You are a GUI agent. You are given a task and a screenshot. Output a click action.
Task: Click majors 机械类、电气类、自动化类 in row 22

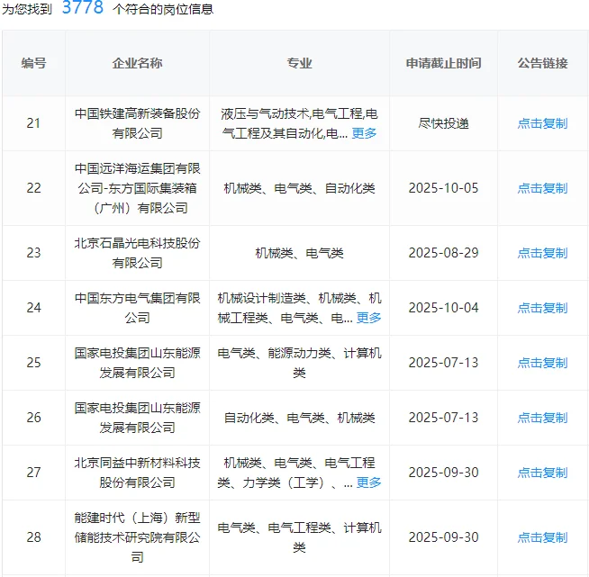coord(299,188)
